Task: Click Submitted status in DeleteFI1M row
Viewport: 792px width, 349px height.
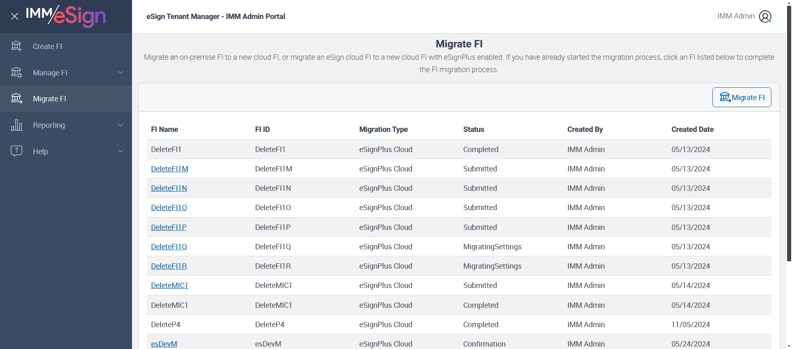Action: coord(480,169)
